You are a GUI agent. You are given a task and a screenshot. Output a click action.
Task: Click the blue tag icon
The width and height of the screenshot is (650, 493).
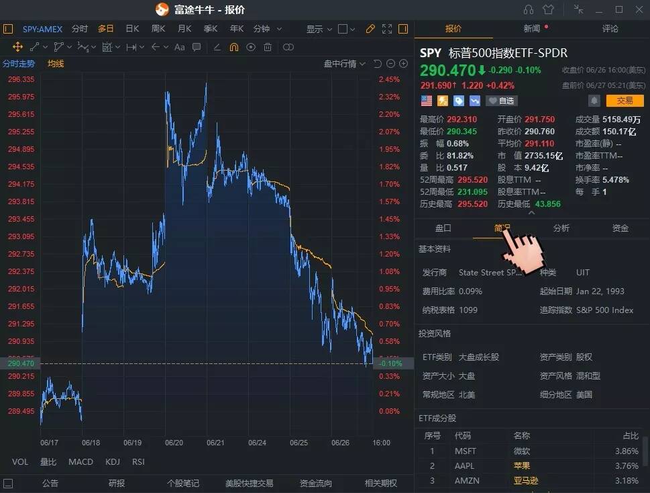click(459, 101)
